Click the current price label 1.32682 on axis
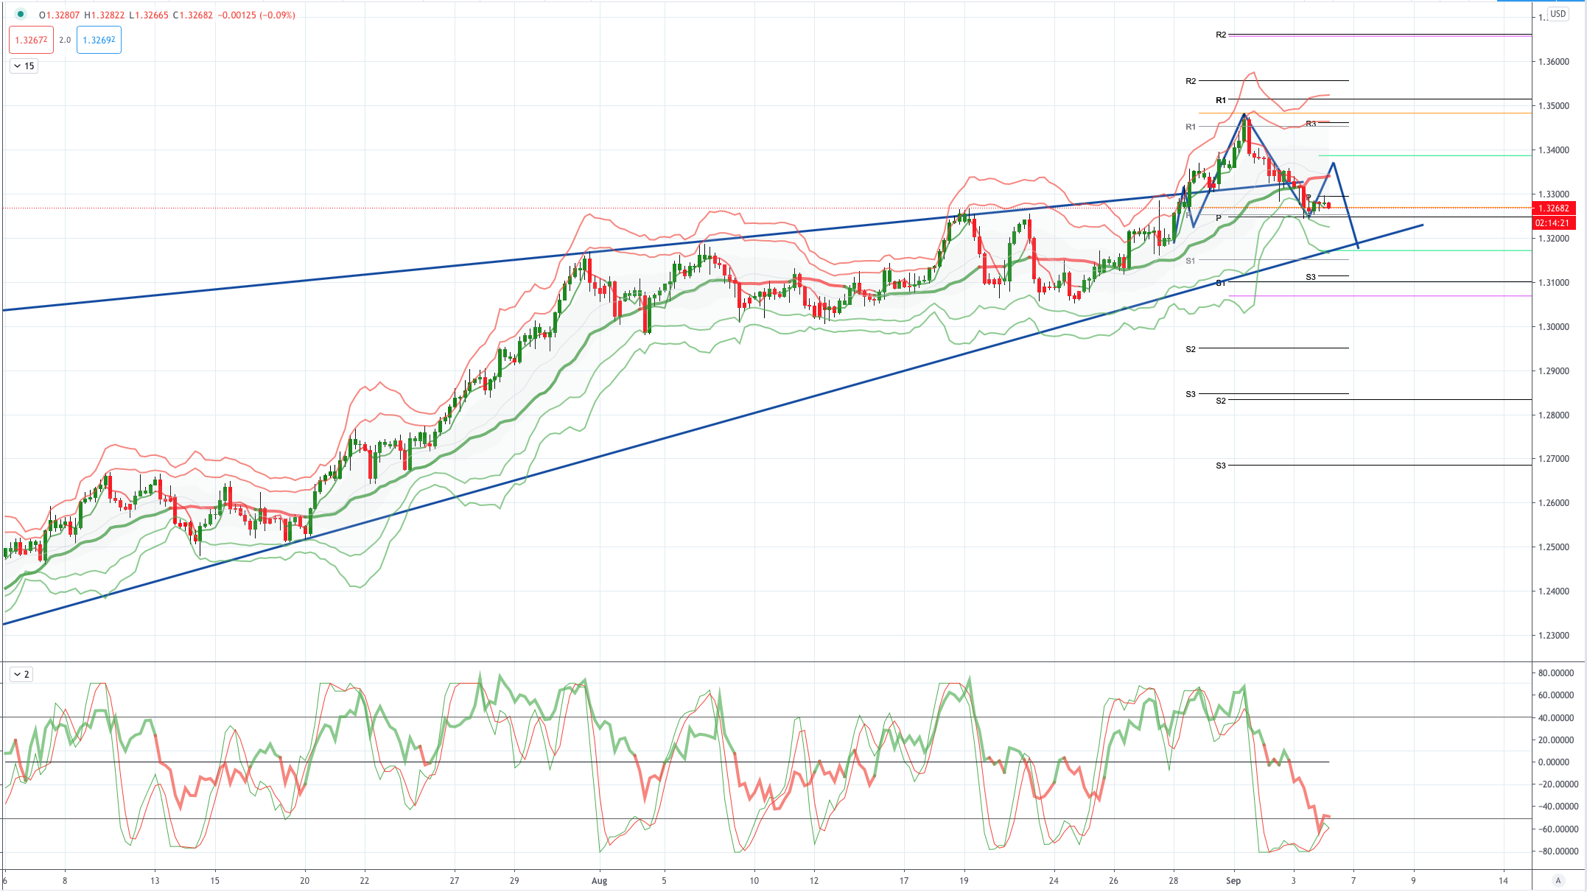This screenshot has height=892, width=1587. [1554, 208]
